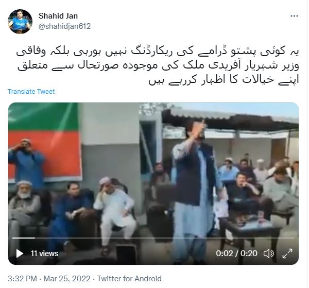Jump to the end of the video timeline
The width and height of the screenshot is (309, 288).
pyautogui.click(x=294, y=238)
